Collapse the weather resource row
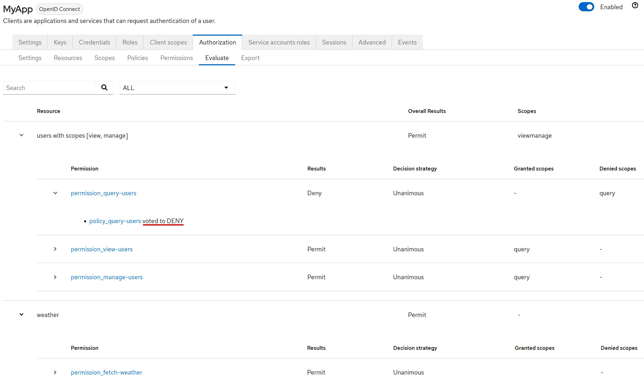644x383 pixels. pyautogui.click(x=22, y=315)
